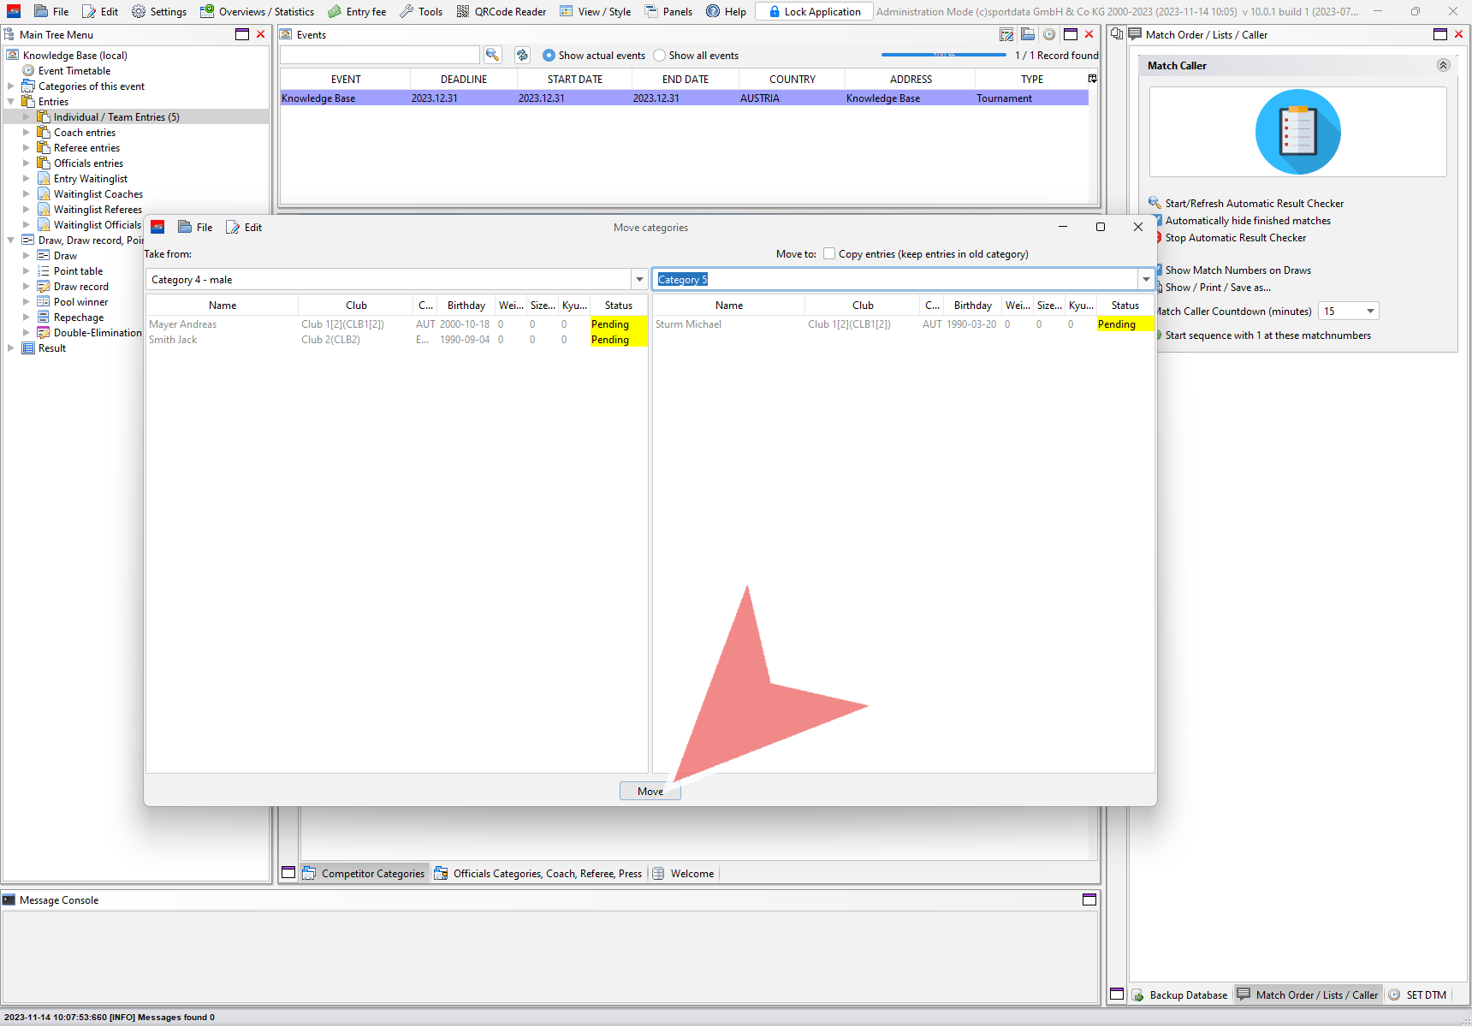Click the search magnifier icon in Events panel
The width and height of the screenshot is (1472, 1027).
click(492, 55)
